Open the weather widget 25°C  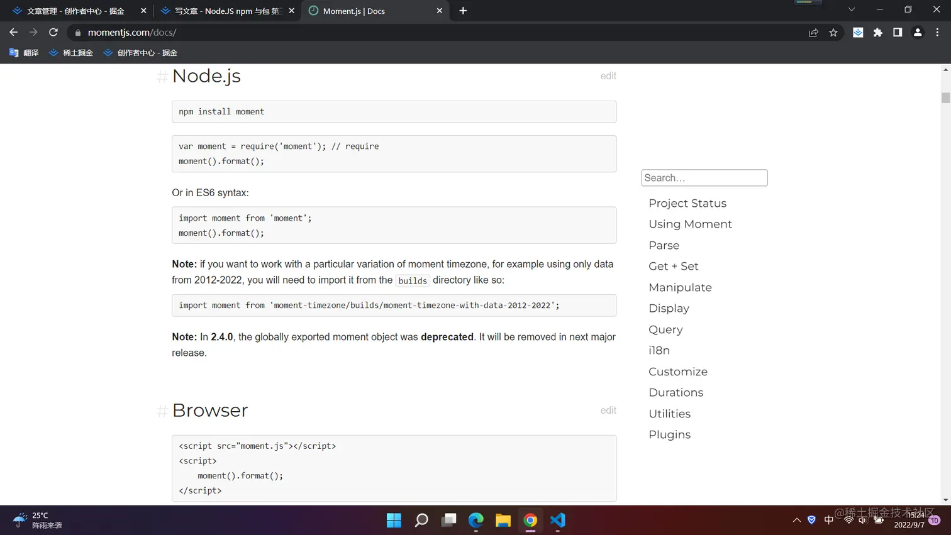coord(38,521)
